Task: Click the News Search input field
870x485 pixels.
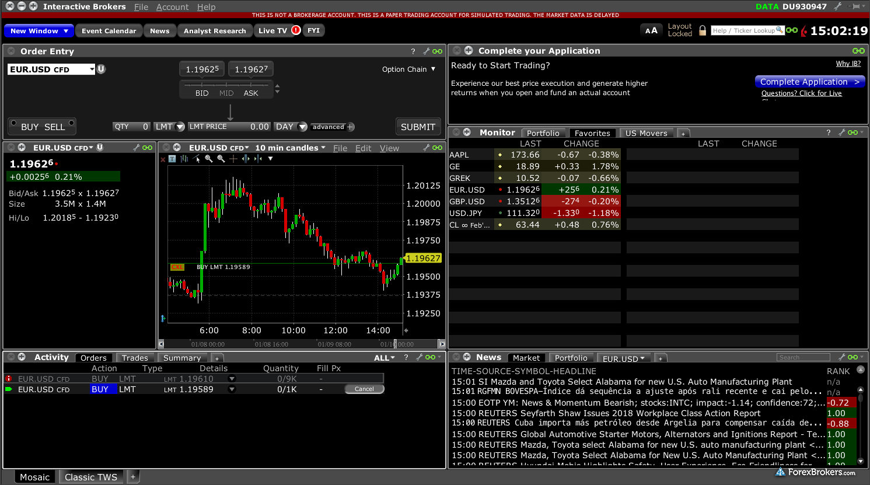Action: click(803, 357)
